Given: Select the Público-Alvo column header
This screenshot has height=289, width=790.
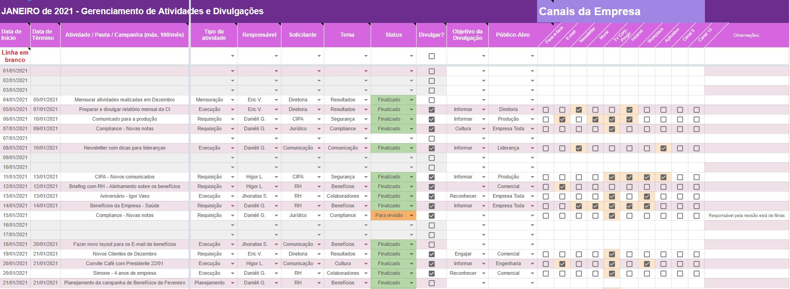Looking at the screenshot, I should (x=513, y=35).
